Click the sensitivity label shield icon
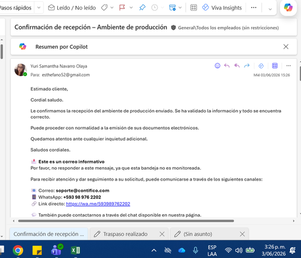 pyautogui.click(x=173, y=28)
